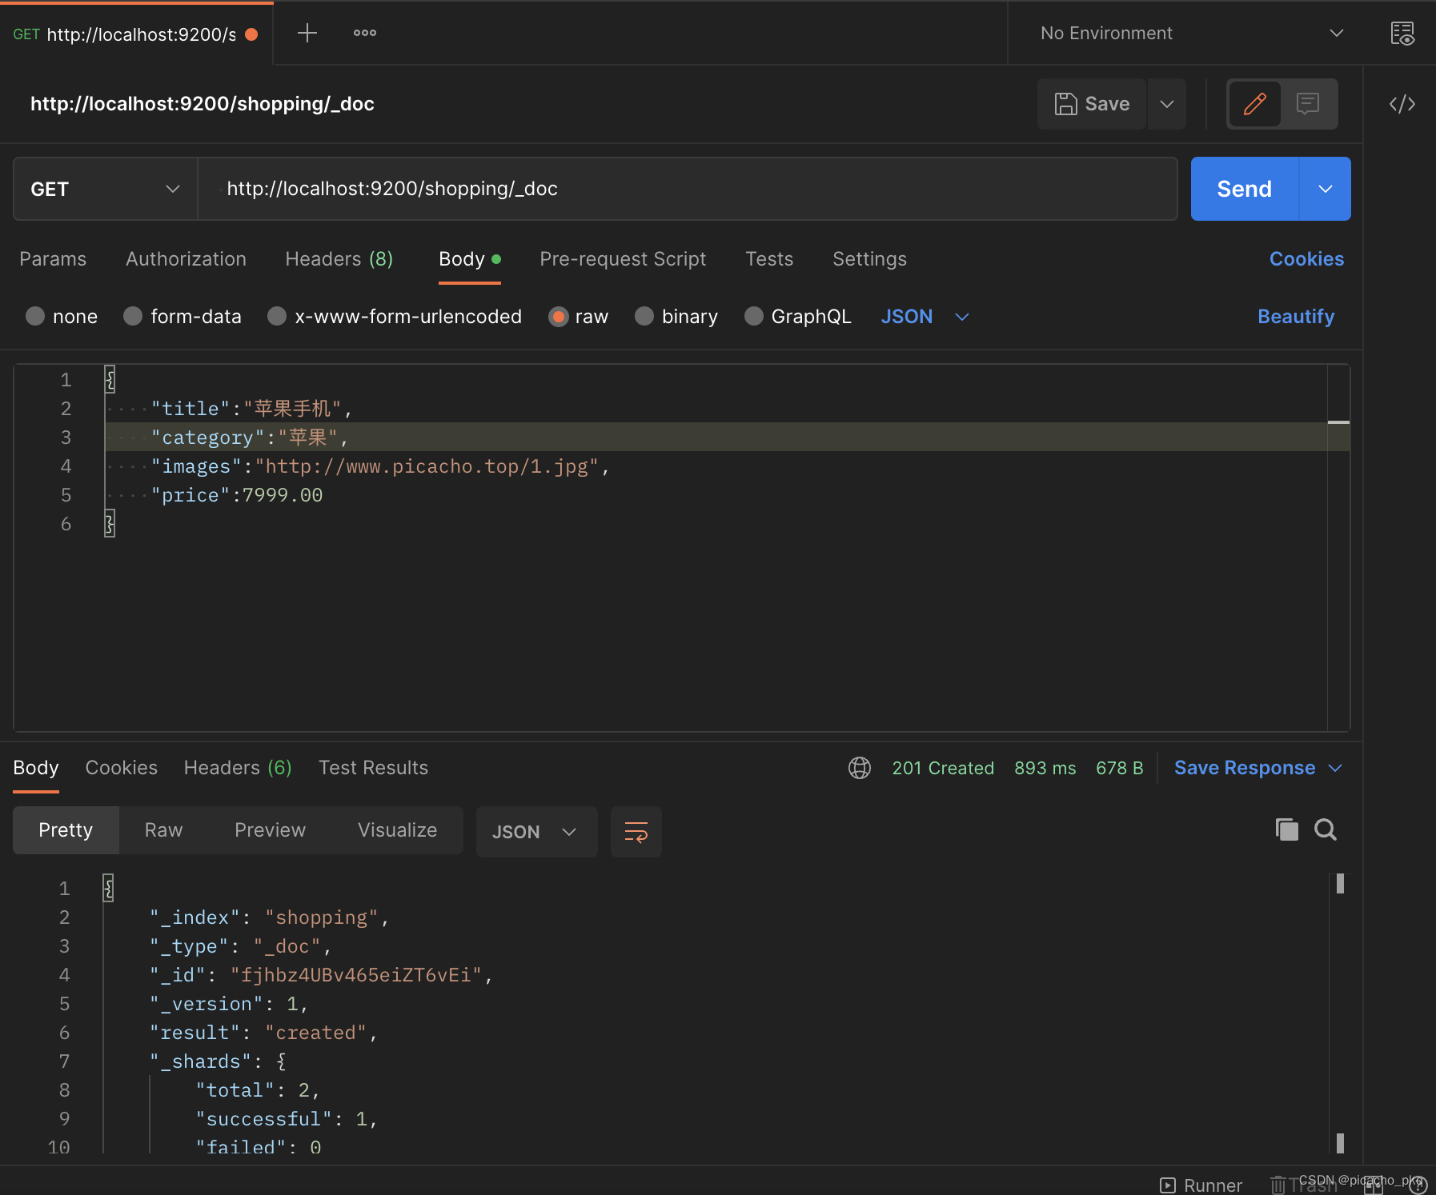Copy response body with the copy icon
Screen dimensions: 1436x1195
click(x=1286, y=830)
